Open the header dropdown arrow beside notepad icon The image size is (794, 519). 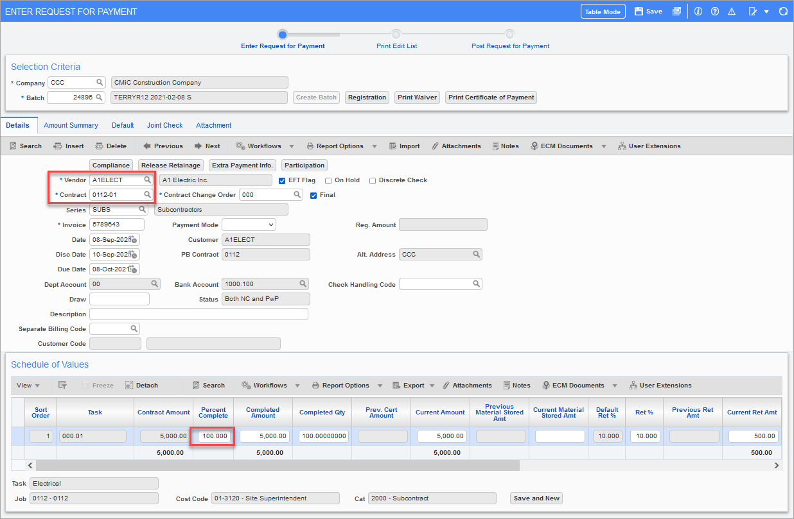[766, 12]
